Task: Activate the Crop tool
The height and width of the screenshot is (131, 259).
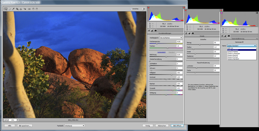Action: [x=17, y=9]
